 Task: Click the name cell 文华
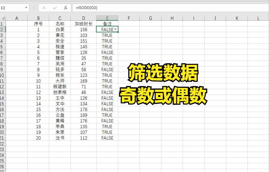point(60,104)
